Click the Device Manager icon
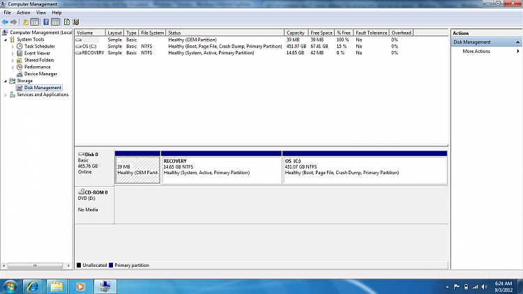The image size is (523, 294). pyautogui.click(x=20, y=74)
